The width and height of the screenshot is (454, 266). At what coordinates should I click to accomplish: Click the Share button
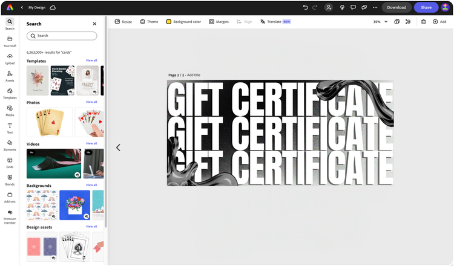pyautogui.click(x=426, y=7)
